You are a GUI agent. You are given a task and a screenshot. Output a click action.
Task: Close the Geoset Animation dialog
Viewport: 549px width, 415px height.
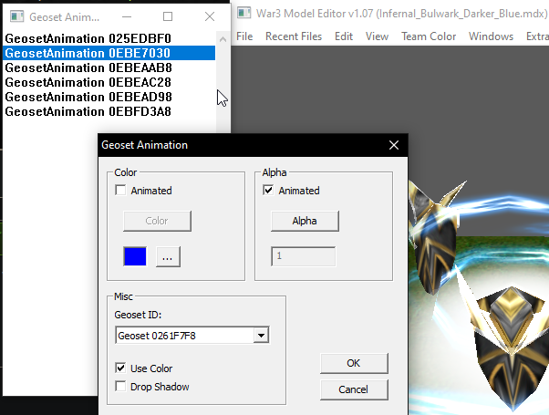point(394,145)
